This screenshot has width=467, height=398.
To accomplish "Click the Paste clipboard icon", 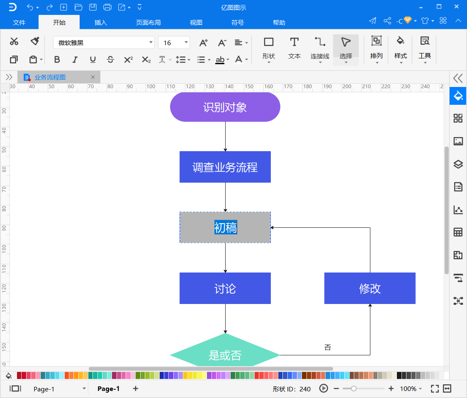I will [33, 60].
